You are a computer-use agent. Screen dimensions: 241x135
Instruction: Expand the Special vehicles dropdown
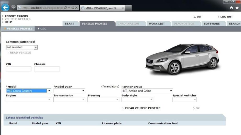(185, 99)
